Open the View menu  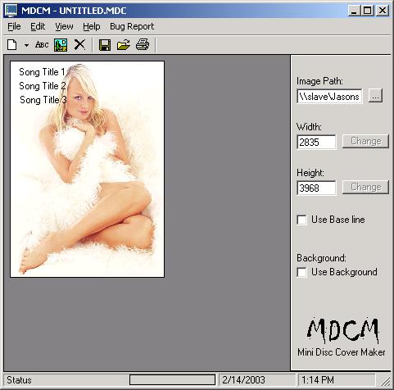(64, 26)
